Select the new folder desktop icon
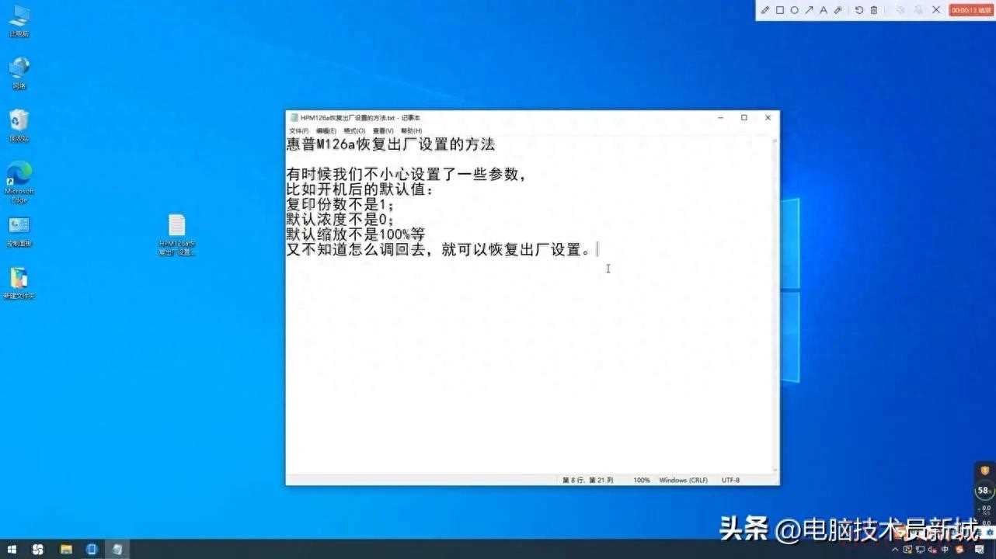 pyautogui.click(x=19, y=283)
